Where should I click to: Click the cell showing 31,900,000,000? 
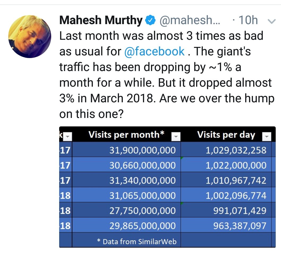(142, 150)
